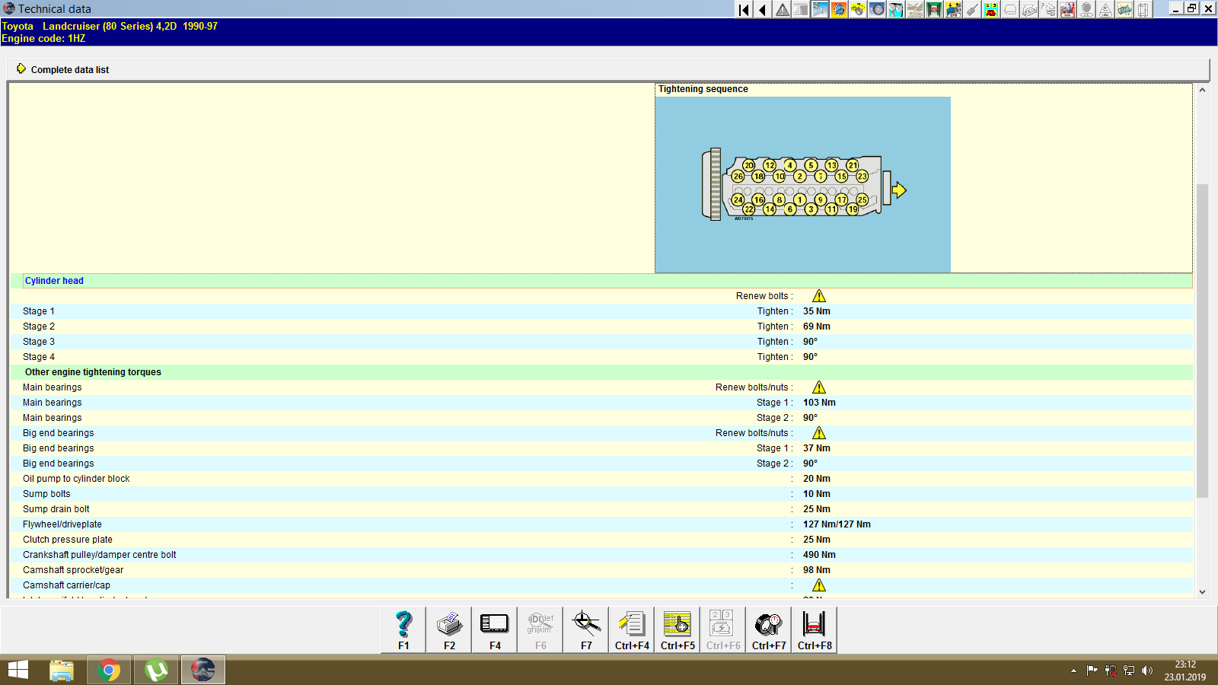Click the Ctrl+F5 yellow list pointer icon
The height and width of the screenshot is (685, 1218).
678,629
